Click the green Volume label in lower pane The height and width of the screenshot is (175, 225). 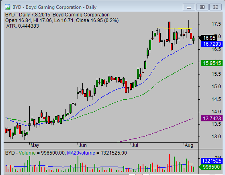[x=27, y=153]
